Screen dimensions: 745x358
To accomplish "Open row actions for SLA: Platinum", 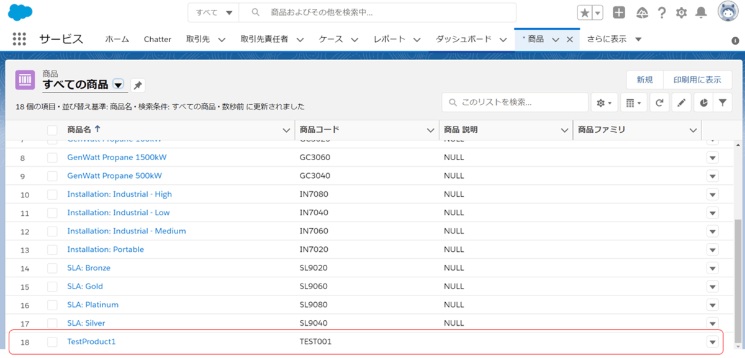I will 712,305.
